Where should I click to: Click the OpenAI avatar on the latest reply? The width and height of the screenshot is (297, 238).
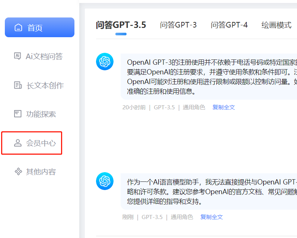[x=105, y=181]
